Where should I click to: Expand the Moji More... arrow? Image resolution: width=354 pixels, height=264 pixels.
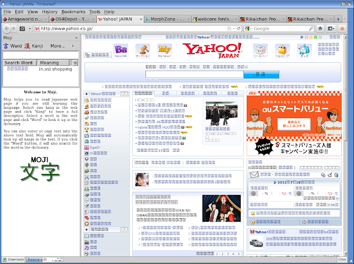73,46
